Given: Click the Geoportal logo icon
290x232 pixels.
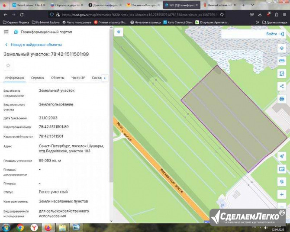Looking at the screenshot, I should [x=16, y=32].
